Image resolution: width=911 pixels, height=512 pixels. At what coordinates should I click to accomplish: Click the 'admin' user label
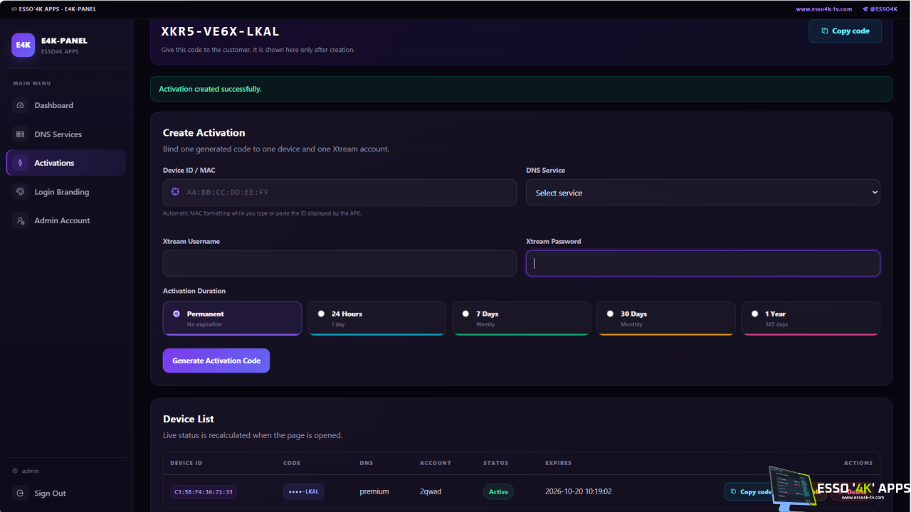31,471
